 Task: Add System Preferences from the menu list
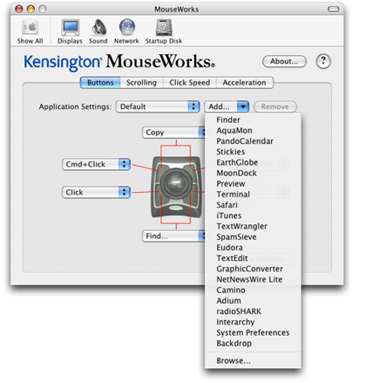click(253, 332)
